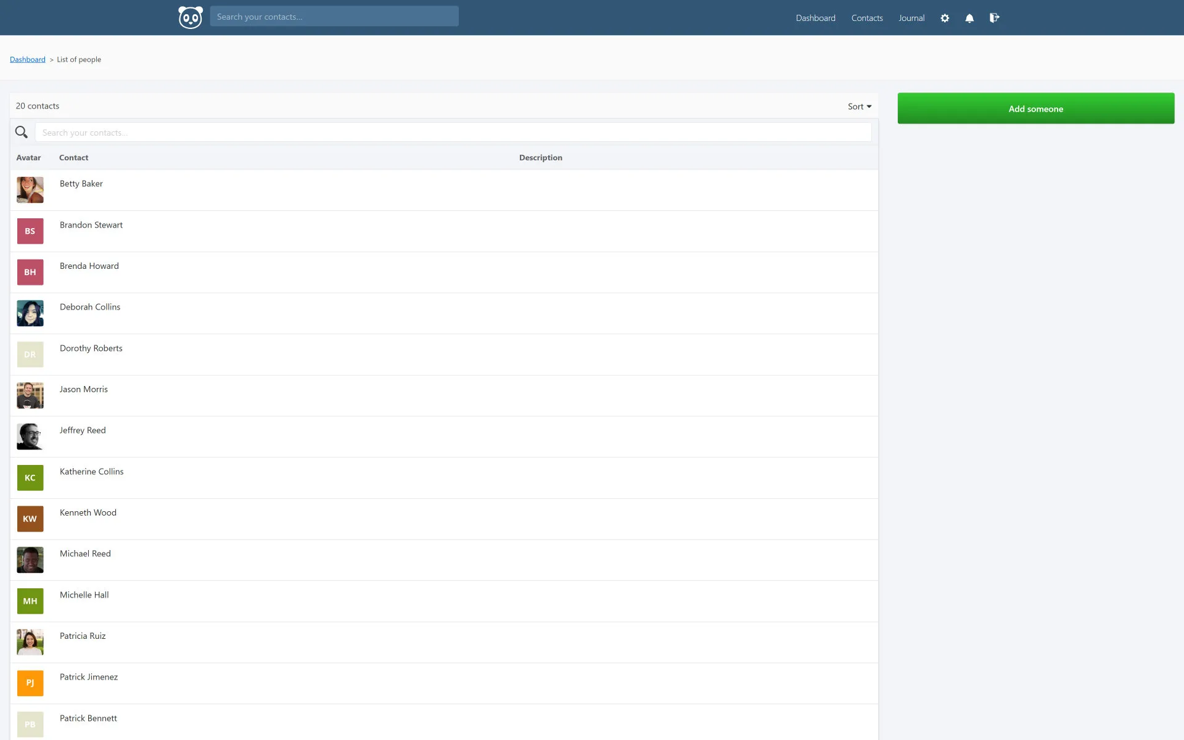
Task: Click the DR avatar for Dorothy Roberts
Action: [x=30, y=355]
